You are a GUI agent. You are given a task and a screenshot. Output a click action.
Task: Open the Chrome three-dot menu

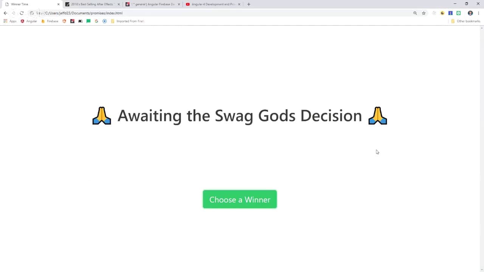(478, 13)
